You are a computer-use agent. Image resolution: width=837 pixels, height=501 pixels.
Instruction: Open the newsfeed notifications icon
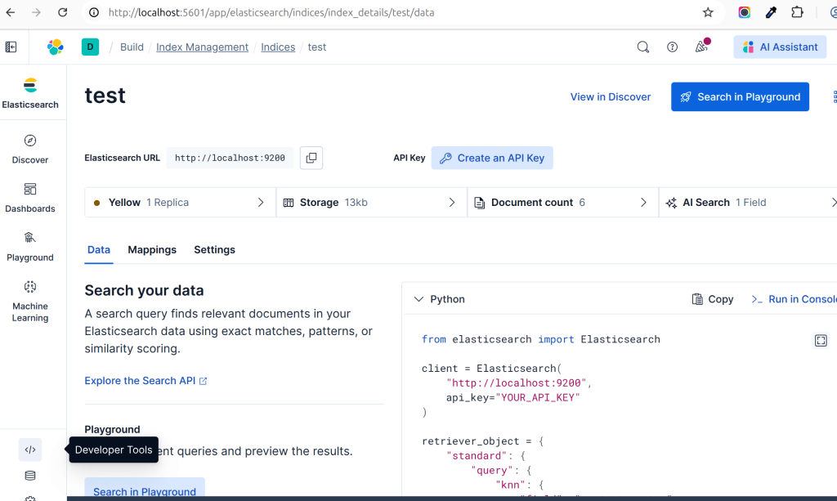coord(701,47)
